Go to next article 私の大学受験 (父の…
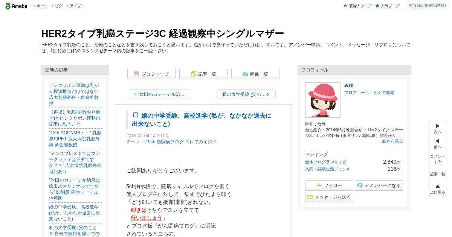The image size is (452, 237). (246, 94)
